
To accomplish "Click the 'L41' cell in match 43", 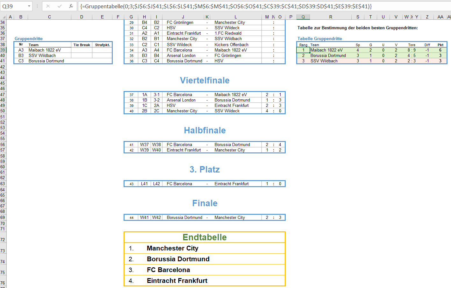I will point(144,184).
